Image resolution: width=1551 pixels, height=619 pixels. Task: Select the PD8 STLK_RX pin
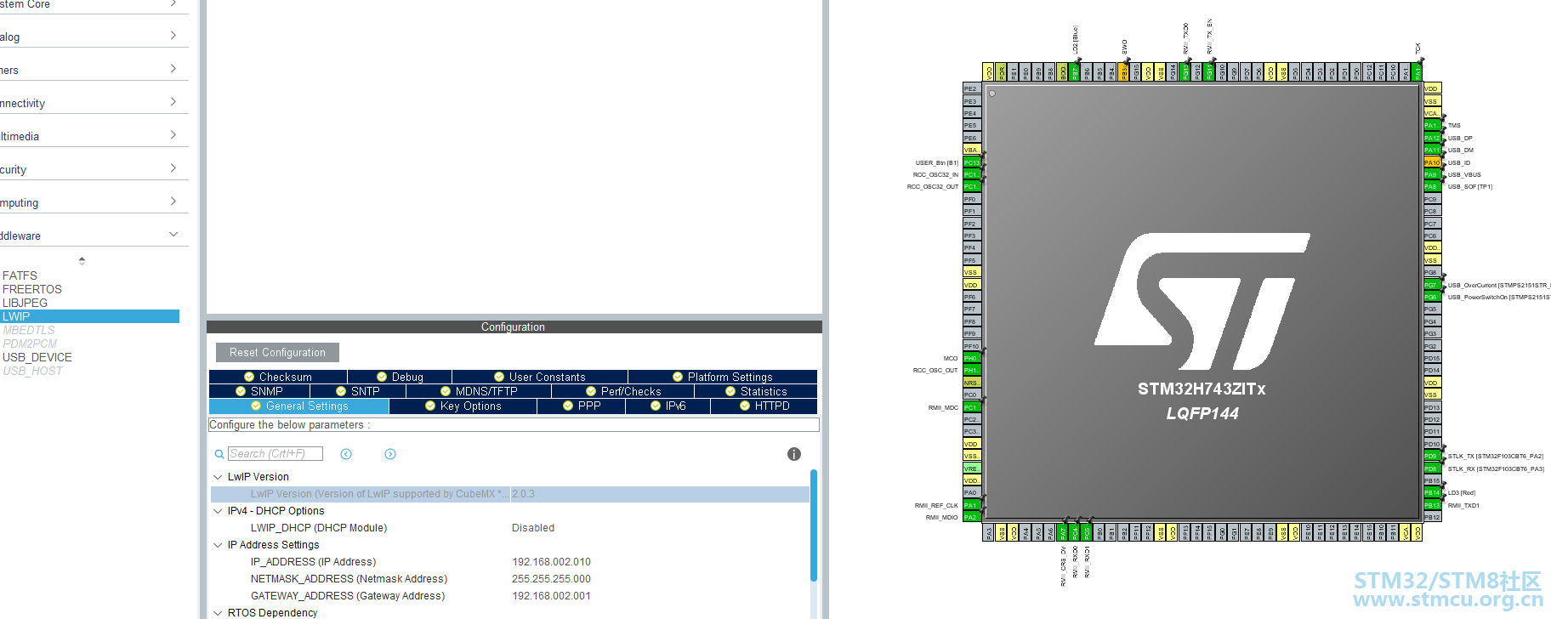[x=1433, y=469]
